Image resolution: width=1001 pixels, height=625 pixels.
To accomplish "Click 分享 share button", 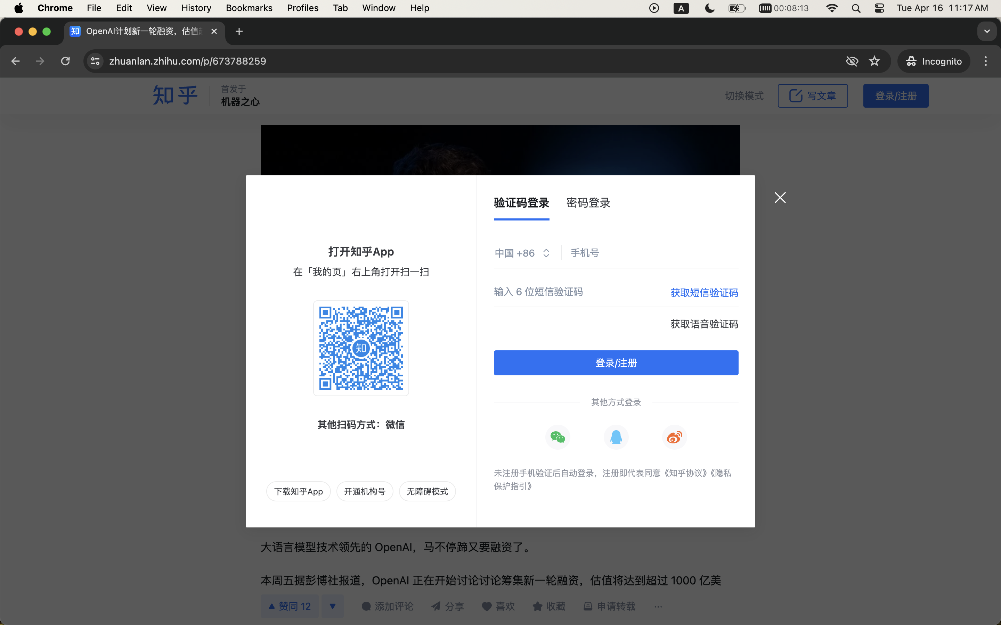I will pyautogui.click(x=448, y=606).
